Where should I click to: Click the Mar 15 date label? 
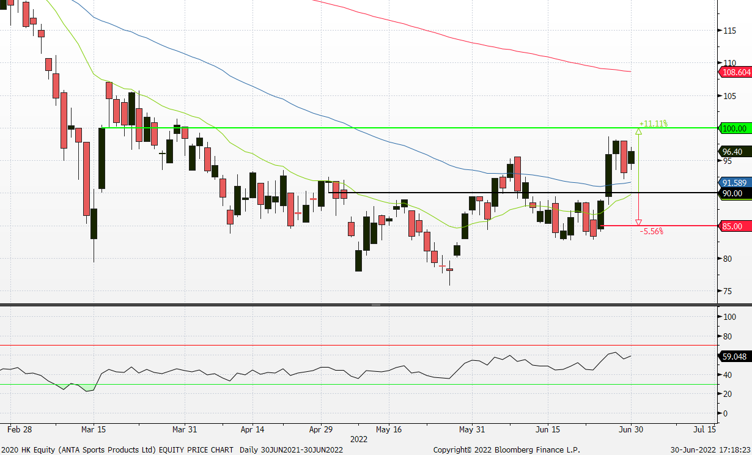click(94, 429)
